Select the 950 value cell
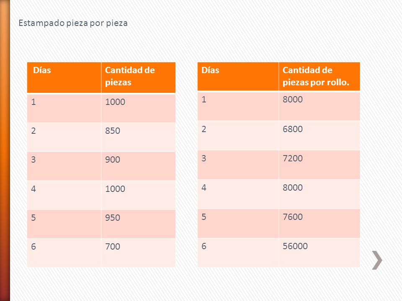 (x=139, y=224)
